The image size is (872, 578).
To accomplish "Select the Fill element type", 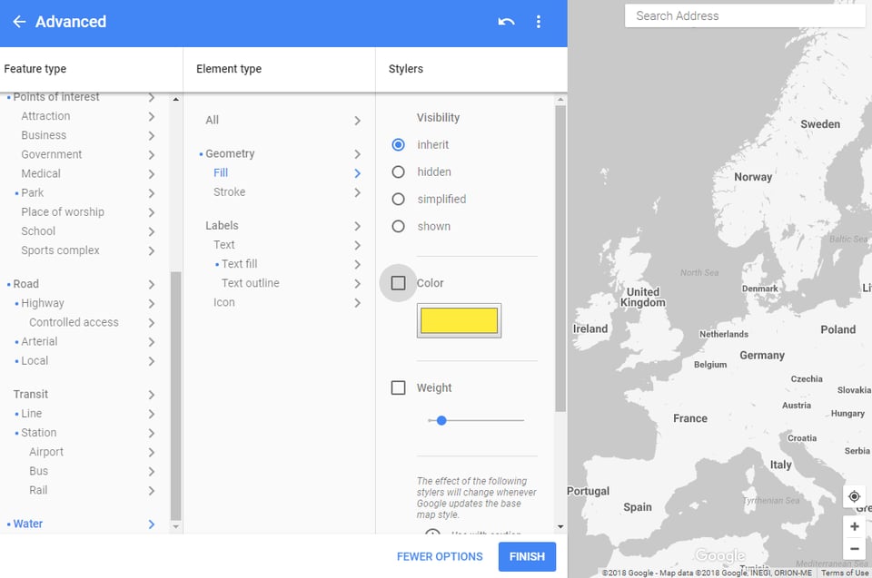I will (x=221, y=172).
